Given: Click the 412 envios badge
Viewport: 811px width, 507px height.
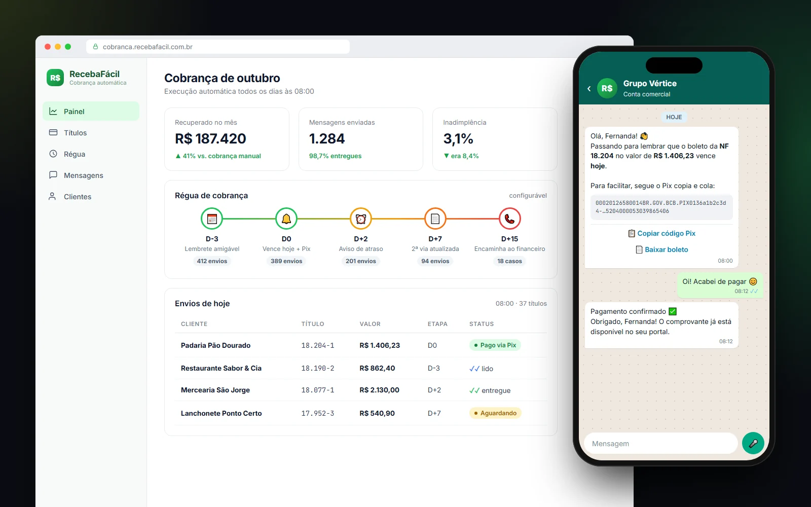Looking at the screenshot, I should (212, 261).
